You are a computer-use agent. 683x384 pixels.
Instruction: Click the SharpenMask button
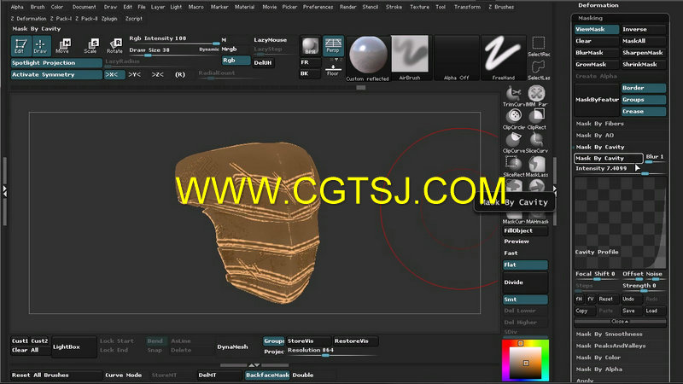coord(644,53)
